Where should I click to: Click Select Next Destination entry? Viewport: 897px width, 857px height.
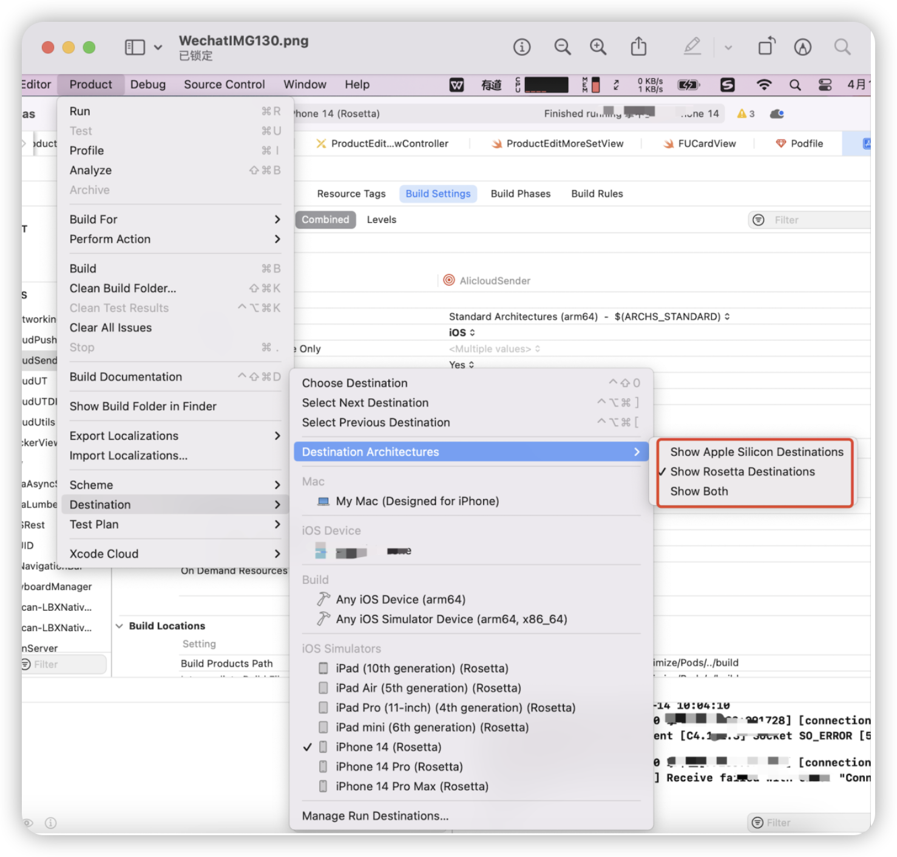coord(471,402)
